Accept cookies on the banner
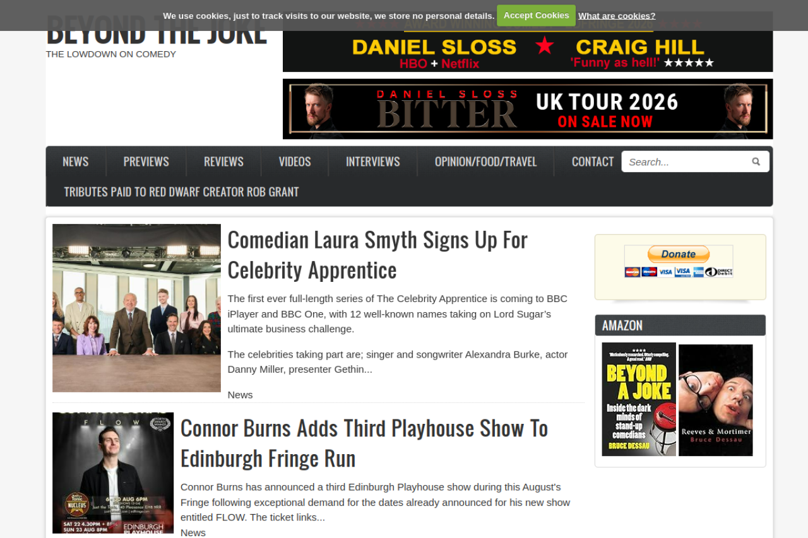 pyautogui.click(x=536, y=16)
